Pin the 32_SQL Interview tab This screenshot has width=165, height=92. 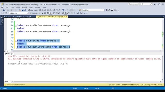[64, 17]
